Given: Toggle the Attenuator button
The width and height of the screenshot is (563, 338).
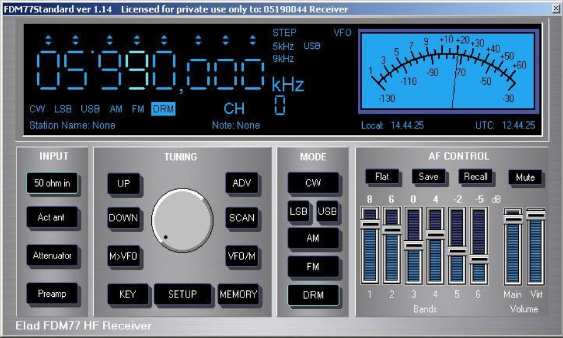Looking at the screenshot, I should click(52, 256).
